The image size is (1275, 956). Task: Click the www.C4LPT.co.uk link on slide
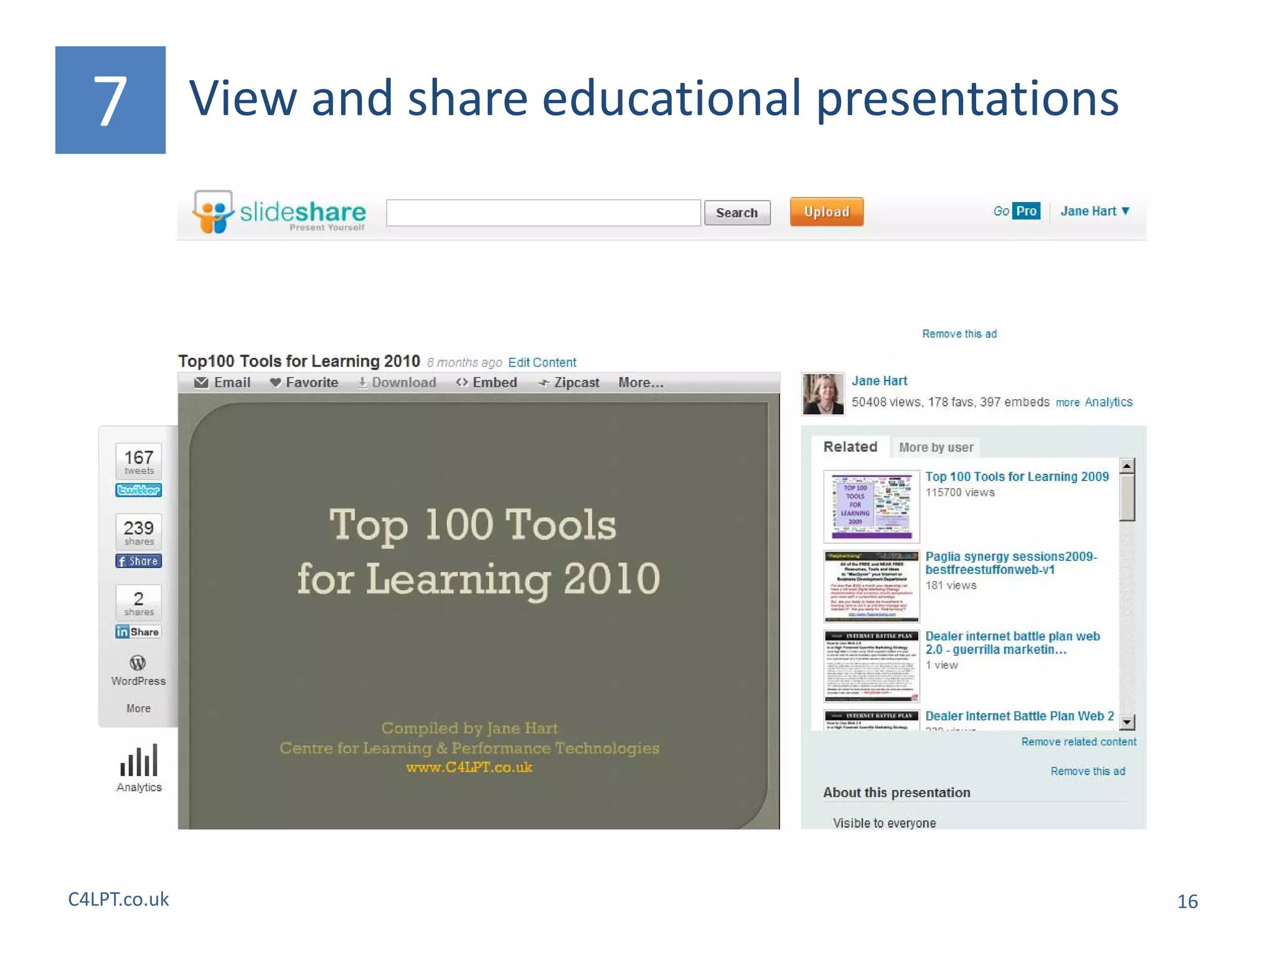(x=469, y=767)
